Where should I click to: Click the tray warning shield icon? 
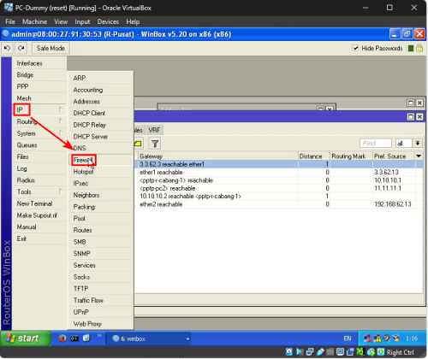tap(377, 338)
